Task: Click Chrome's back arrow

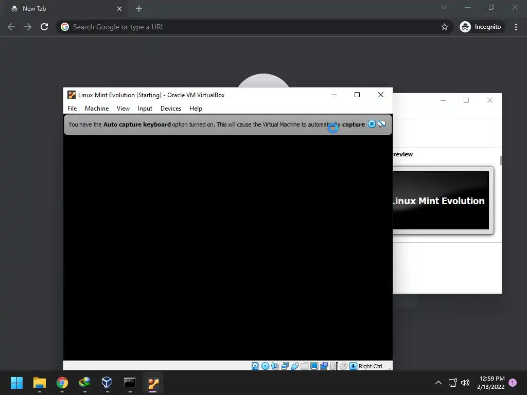Action: click(x=11, y=27)
